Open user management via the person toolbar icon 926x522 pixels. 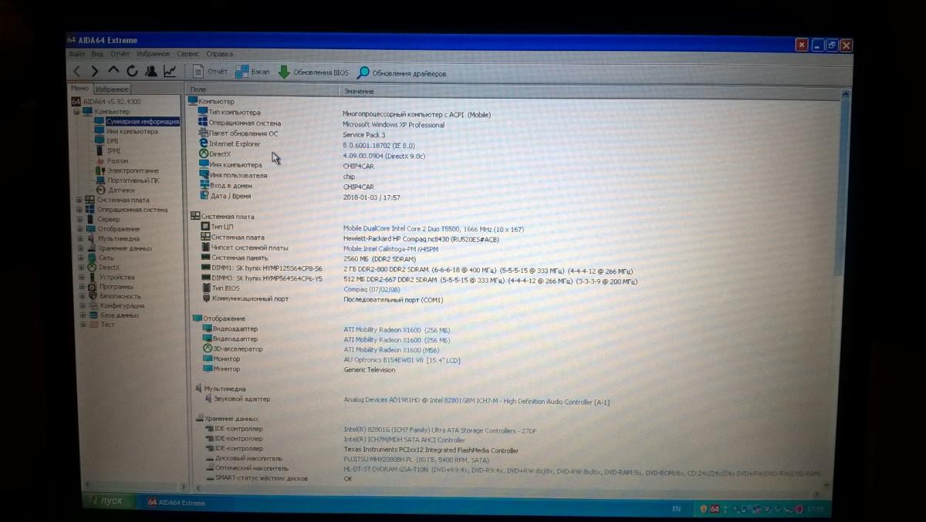[x=150, y=72]
